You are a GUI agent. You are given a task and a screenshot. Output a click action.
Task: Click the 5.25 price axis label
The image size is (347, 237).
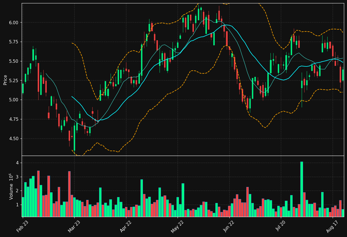pos(14,81)
